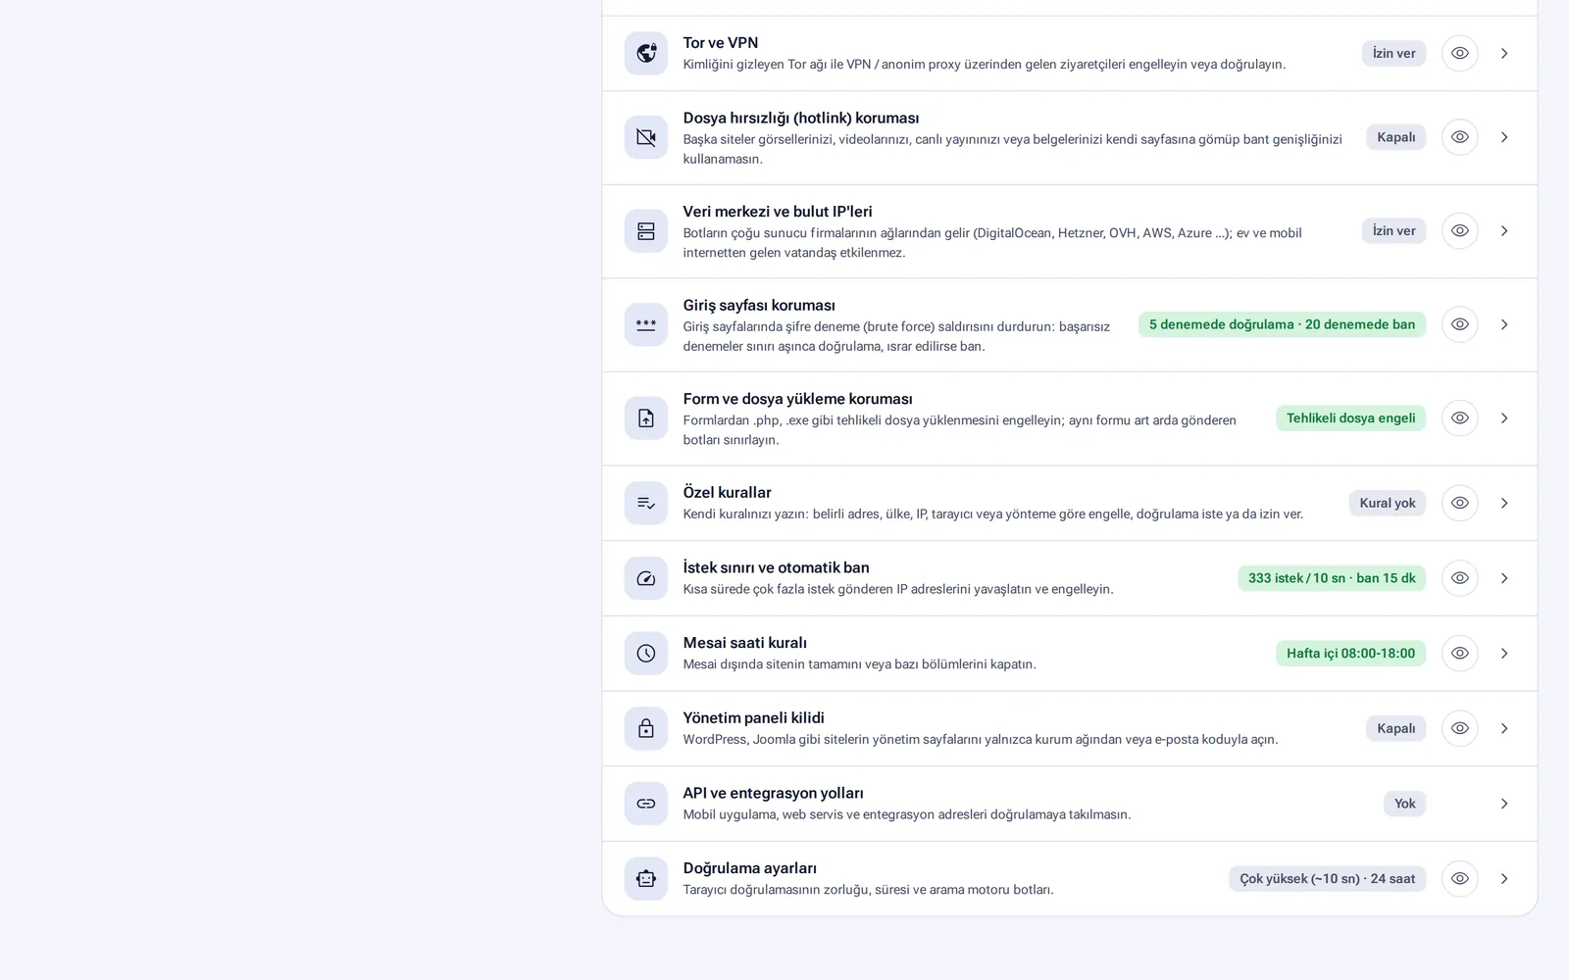Click the padlock icon for Yönetim paneli kilidi
This screenshot has width=1569, height=980.
pos(645,728)
